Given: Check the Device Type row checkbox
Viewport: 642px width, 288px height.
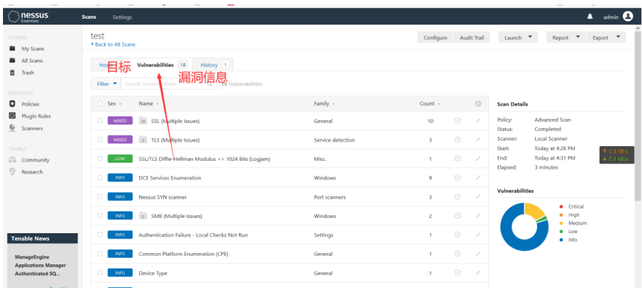Looking at the screenshot, I should pyautogui.click(x=100, y=273).
